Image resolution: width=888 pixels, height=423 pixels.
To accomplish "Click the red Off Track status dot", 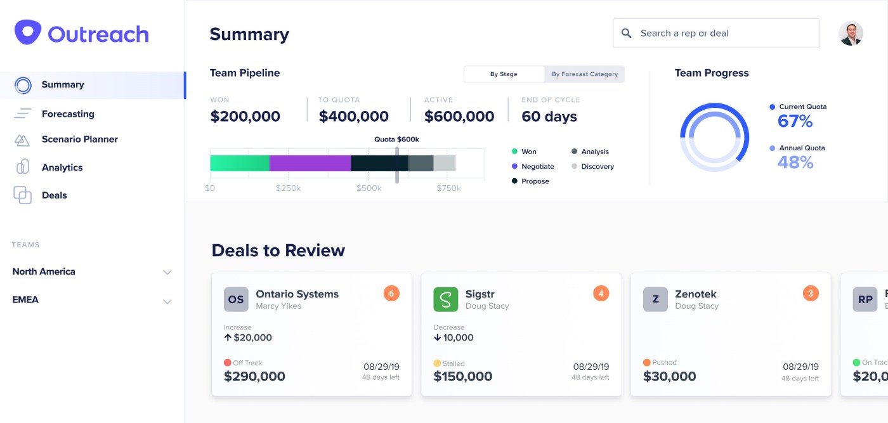I will [x=228, y=363].
